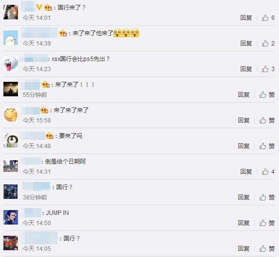Image resolution: width=279 pixels, height=257 pixels.
Task: Like the "来了来了来了" comment from 15:58
Action: click(x=263, y=121)
